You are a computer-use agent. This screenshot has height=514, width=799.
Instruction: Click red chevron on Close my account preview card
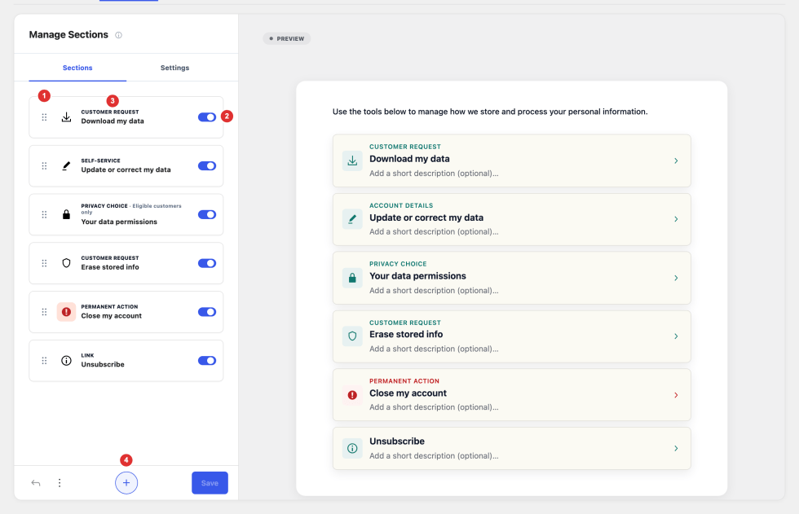tap(676, 395)
